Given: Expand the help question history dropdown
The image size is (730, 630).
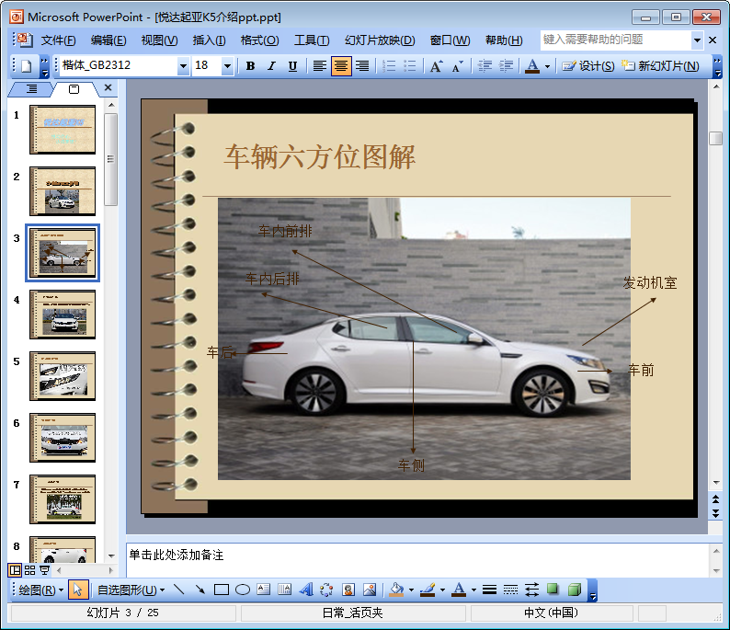Looking at the screenshot, I should (697, 40).
